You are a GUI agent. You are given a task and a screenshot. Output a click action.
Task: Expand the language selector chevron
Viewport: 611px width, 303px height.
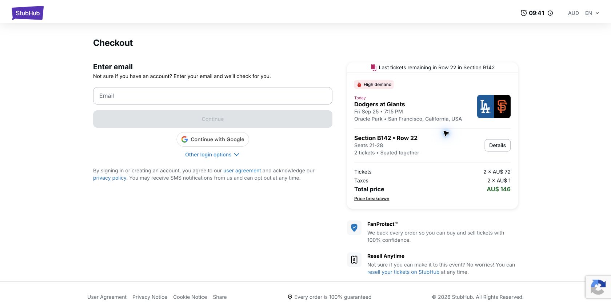pos(597,13)
